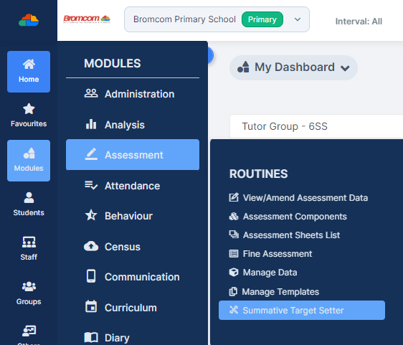Open the Curriculum module menu
Viewport: 403px width, 345px height.
pos(133,308)
